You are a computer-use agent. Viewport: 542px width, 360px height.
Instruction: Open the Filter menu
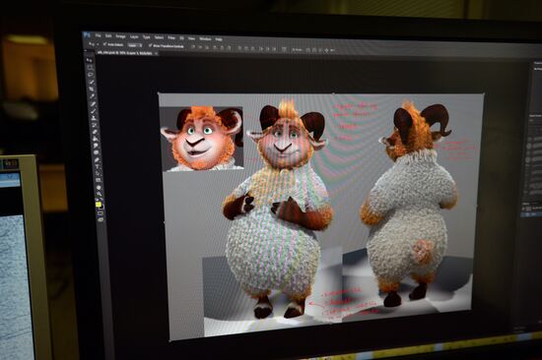coord(171,37)
